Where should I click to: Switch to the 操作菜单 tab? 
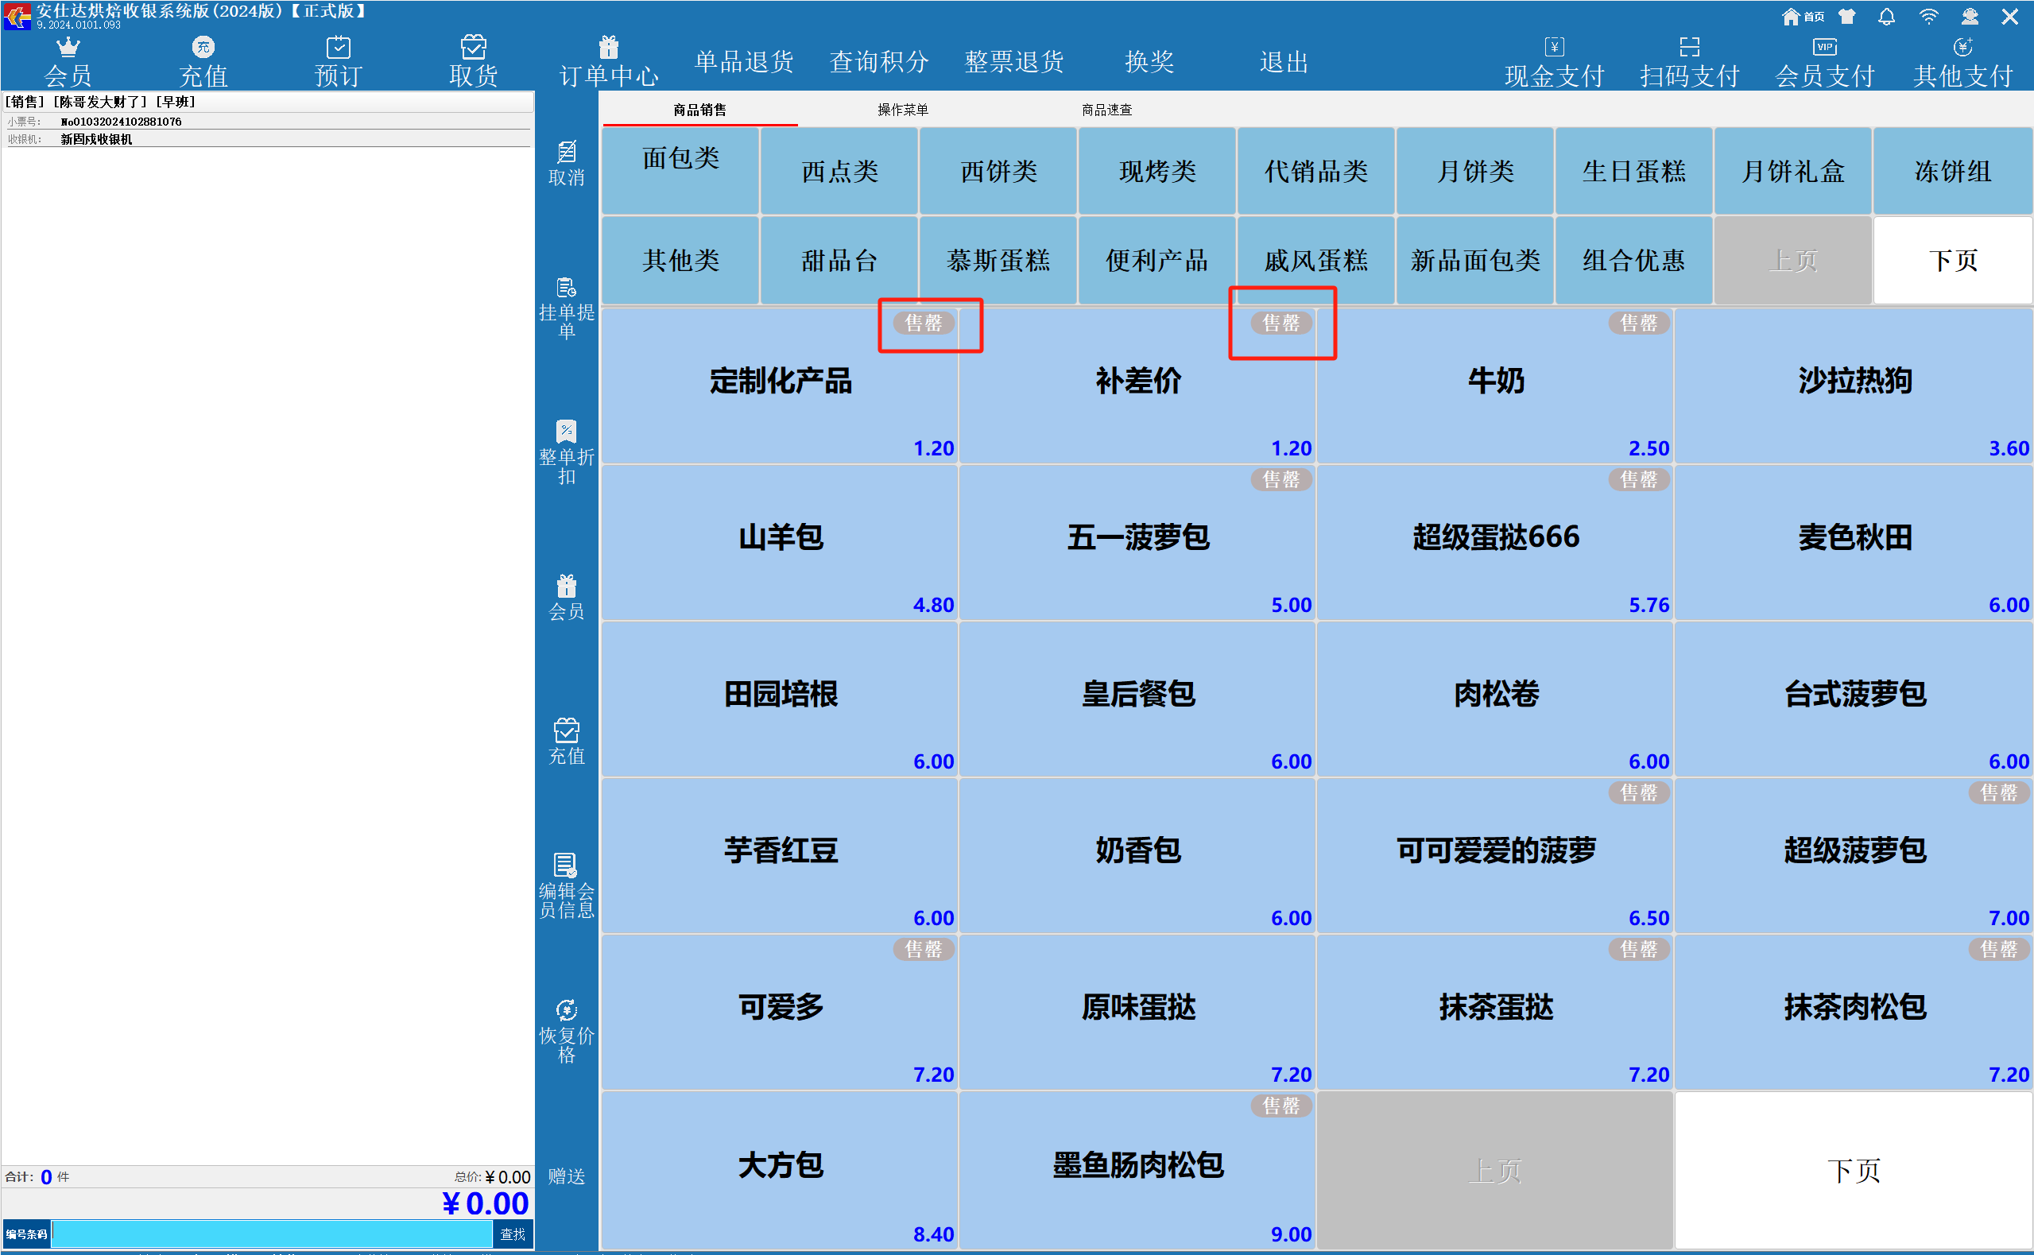(902, 110)
